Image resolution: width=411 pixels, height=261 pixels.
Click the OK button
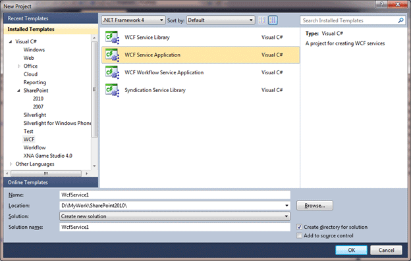[351, 250]
